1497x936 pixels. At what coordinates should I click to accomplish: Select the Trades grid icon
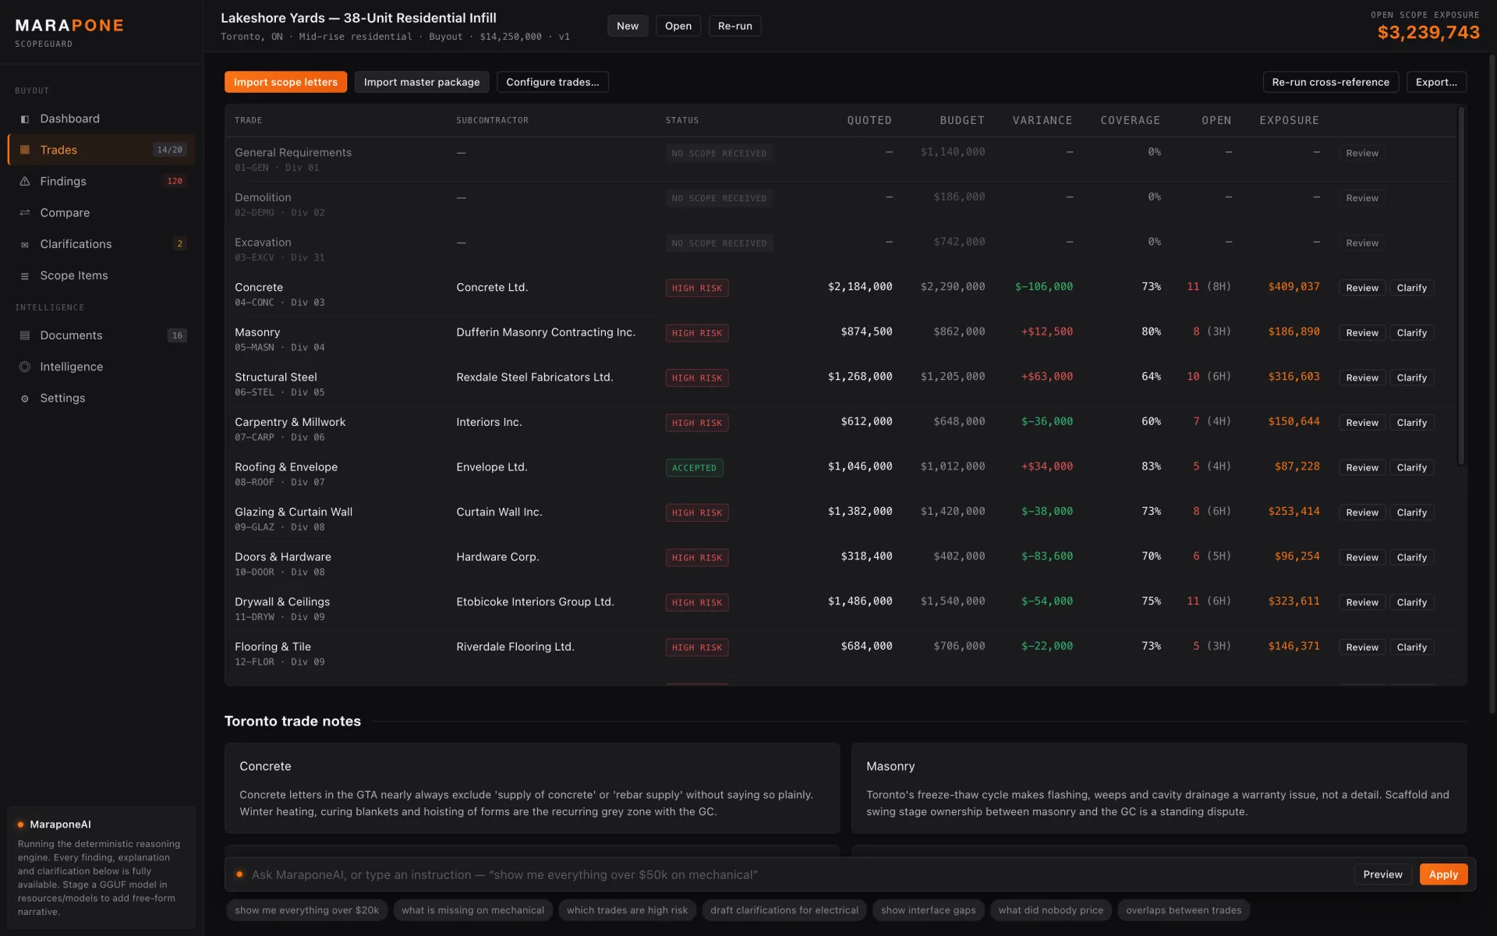(x=25, y=150)
